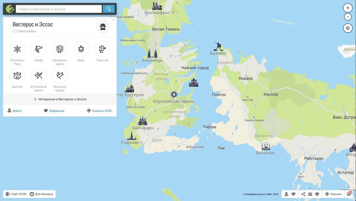Click the 2GIS logo in search bar
The image size is (356, 201).
tap(10, 9)
